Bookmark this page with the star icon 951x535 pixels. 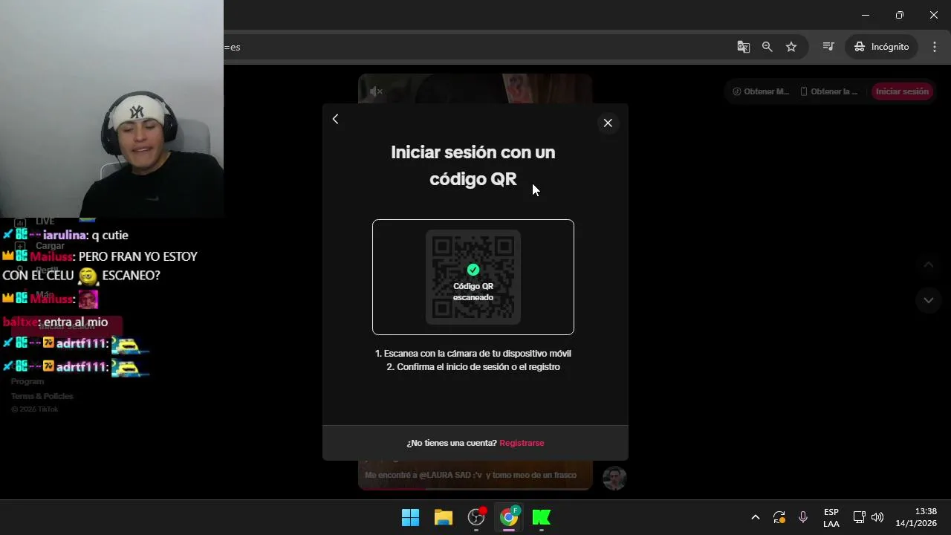coord(791,47)
